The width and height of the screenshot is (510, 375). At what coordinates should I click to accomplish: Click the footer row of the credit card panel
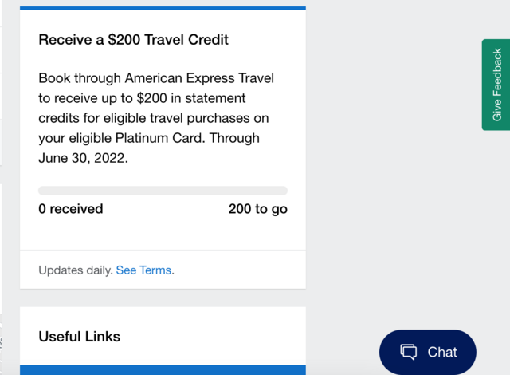(x=163, y=270)
